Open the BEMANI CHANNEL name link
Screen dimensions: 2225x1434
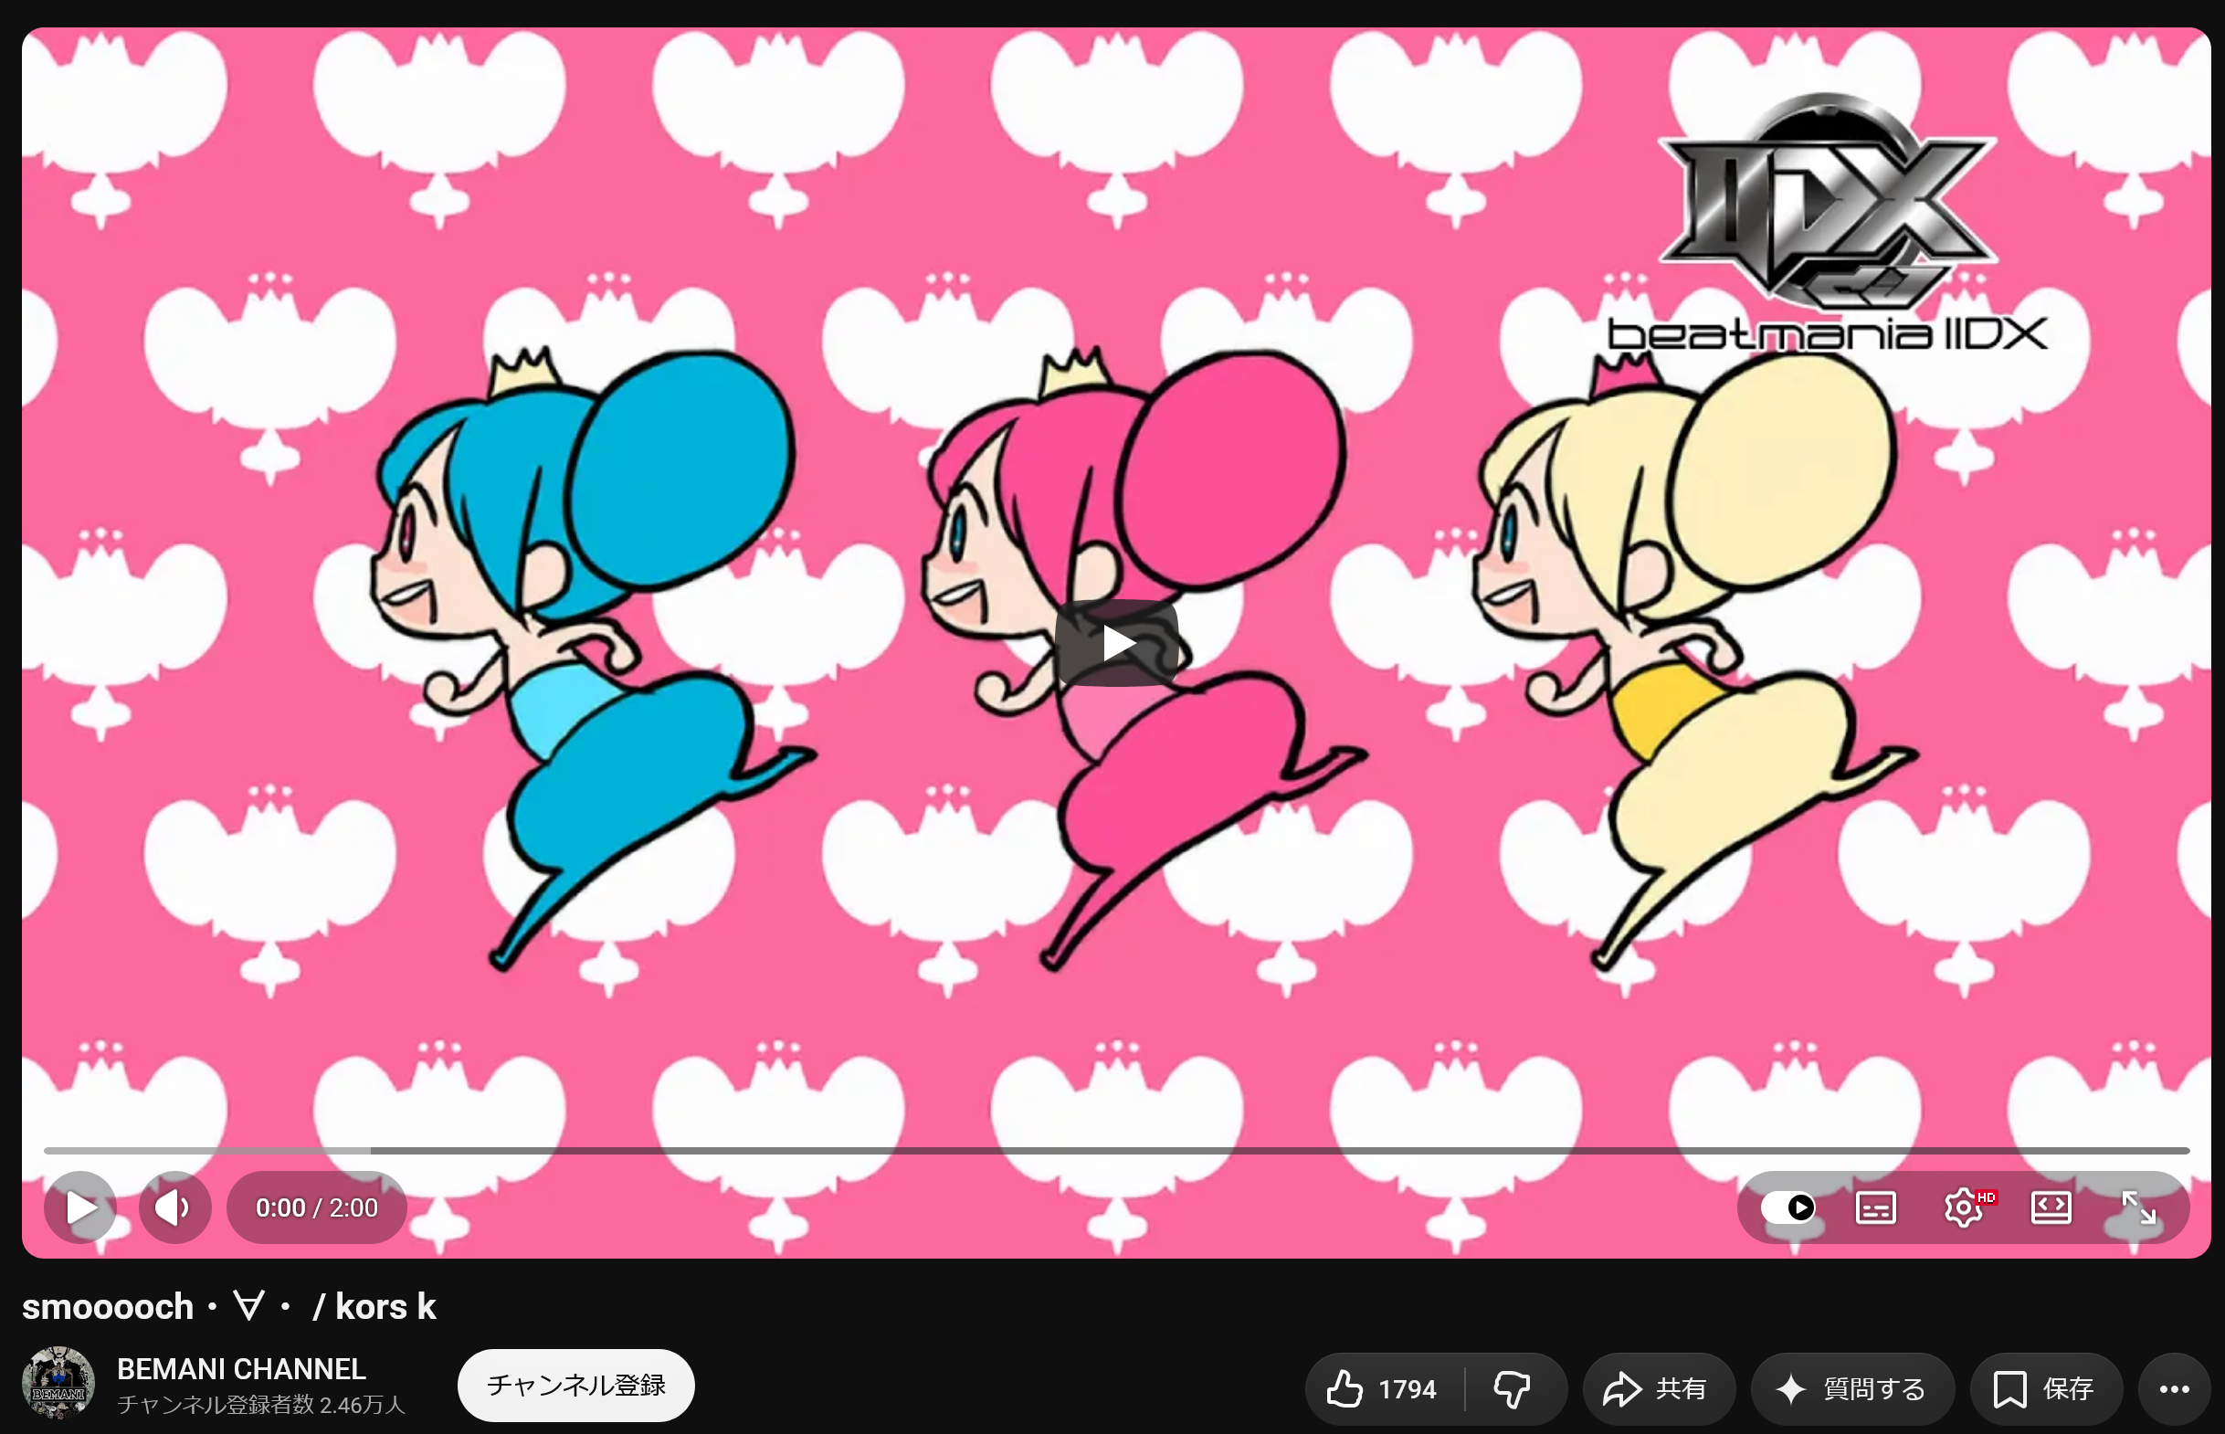pos(241,1369)
